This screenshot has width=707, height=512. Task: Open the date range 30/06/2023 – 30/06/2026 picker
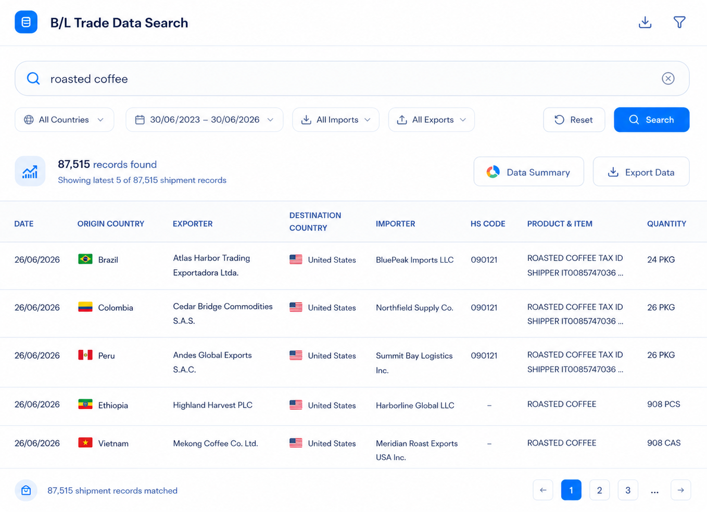[205, 120]
